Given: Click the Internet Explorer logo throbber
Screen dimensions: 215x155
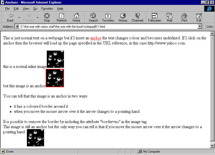Looking at the screenshot, I should click(209, 9).
